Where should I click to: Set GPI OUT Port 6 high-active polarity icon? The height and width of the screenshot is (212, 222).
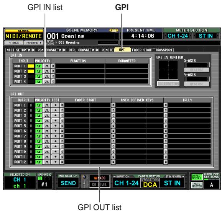[47, 131]
